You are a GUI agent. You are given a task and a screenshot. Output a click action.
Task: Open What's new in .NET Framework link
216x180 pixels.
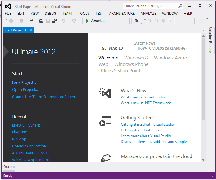[146, 103]
